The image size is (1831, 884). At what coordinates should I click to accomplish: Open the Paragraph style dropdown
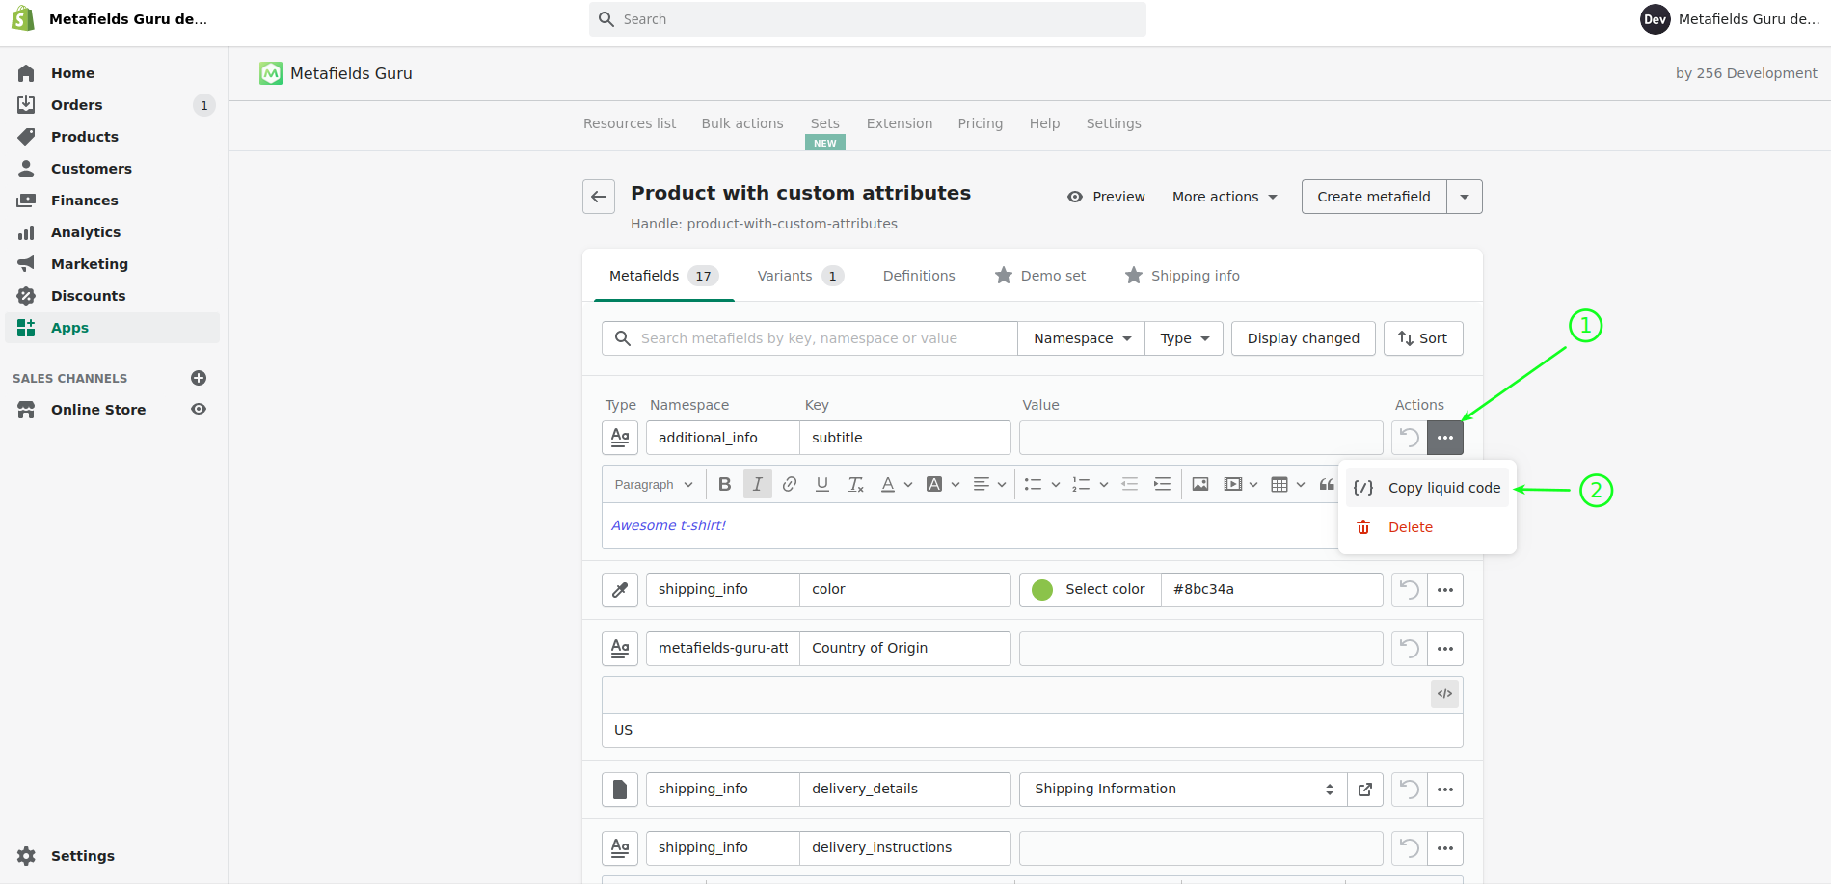[x=654, y=484]
